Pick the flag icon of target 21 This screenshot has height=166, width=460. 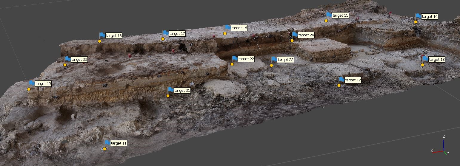pos(170,90)
